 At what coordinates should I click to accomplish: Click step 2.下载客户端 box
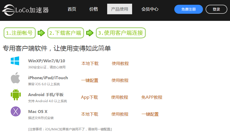[x=66, y=33]
